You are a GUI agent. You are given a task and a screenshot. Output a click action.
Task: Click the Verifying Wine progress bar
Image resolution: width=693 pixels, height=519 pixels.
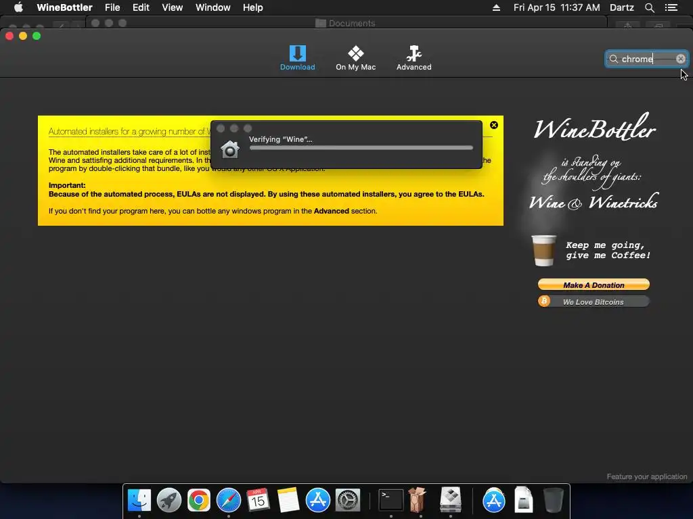(361, 148)
